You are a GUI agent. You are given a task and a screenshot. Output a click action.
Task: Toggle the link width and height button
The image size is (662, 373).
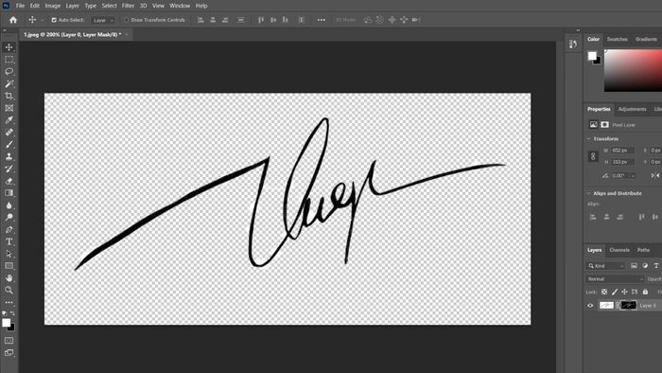(593, 156)
